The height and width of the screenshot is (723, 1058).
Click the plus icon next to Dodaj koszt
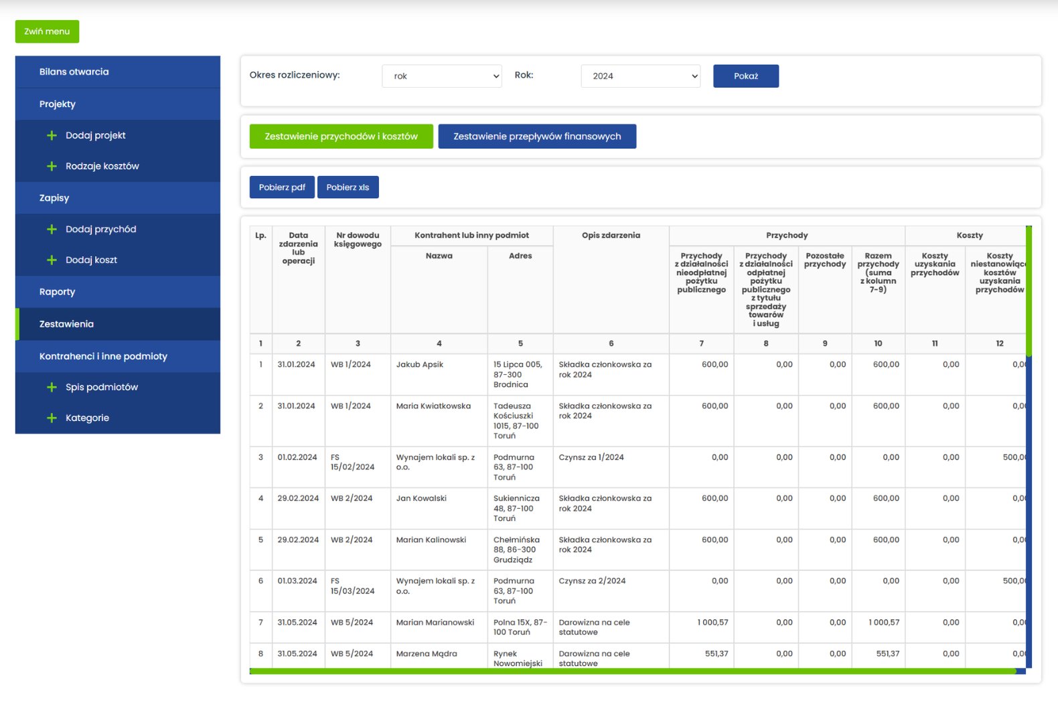(52, 260)
